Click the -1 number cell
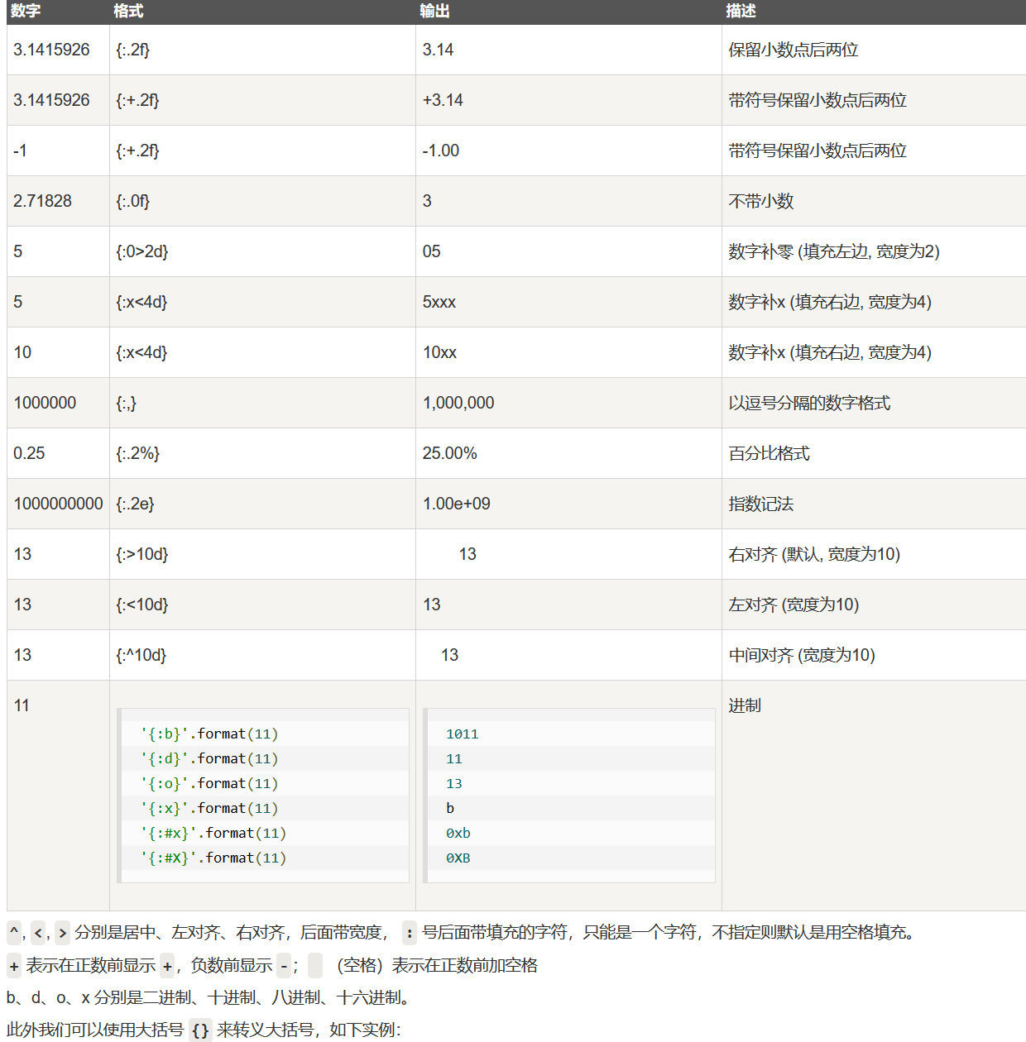 (58, 151)
